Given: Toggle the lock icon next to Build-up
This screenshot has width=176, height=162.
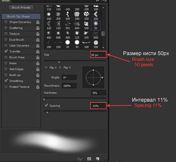Looking at the screenshot, I should click(38, 75).
